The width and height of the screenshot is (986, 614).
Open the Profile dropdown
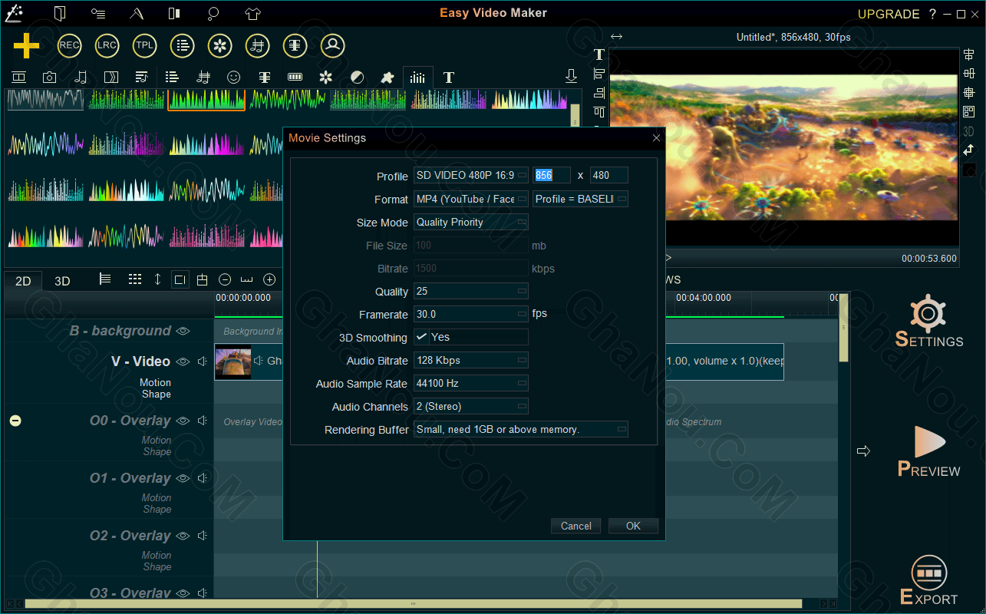(471, 176)
